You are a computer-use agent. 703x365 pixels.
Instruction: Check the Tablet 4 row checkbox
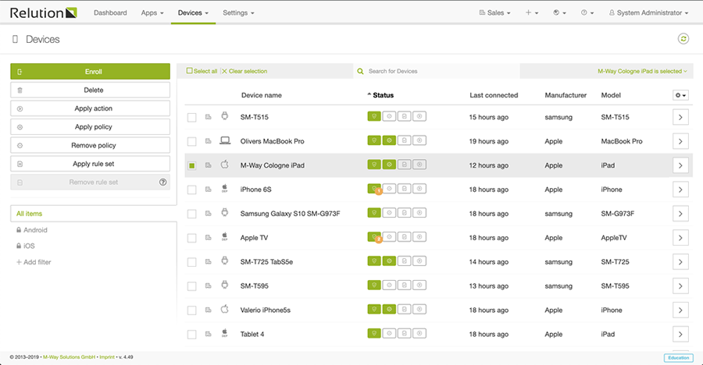[192, 335]
